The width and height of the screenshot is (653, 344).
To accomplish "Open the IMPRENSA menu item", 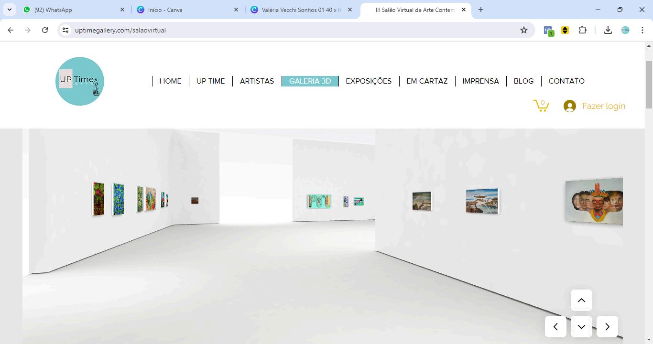I will pyautogui.click(x=480, y=81).
